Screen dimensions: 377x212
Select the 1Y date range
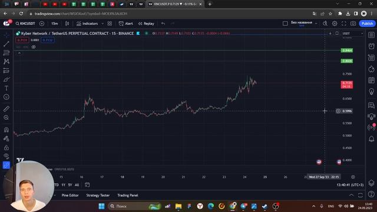64,185
